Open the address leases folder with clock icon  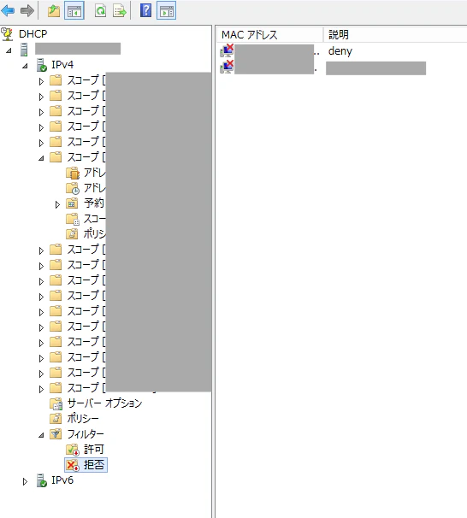73,188
